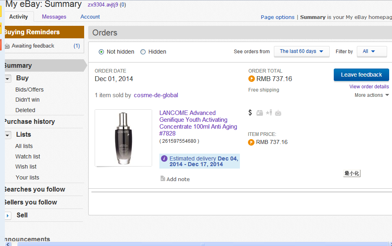Open Your lists
The width and height of the screenshot is (392, 246).
(28, 177)
